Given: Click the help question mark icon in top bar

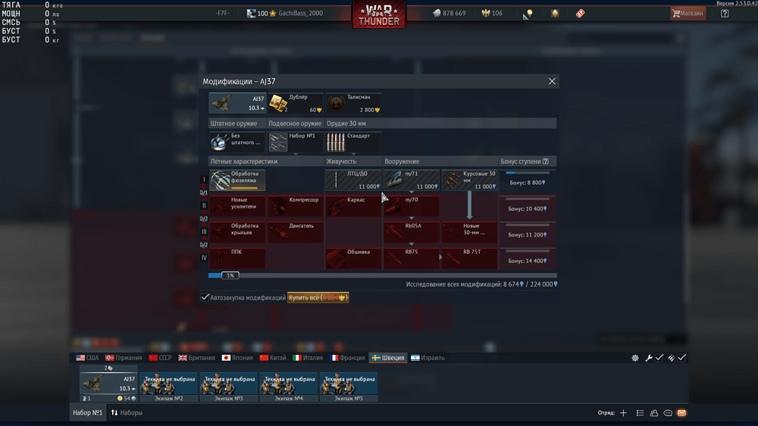Looking at the screenshot, I should (x=725, y=14).
